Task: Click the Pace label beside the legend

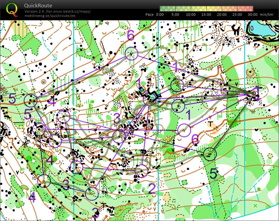Action: tap(150, 15)
